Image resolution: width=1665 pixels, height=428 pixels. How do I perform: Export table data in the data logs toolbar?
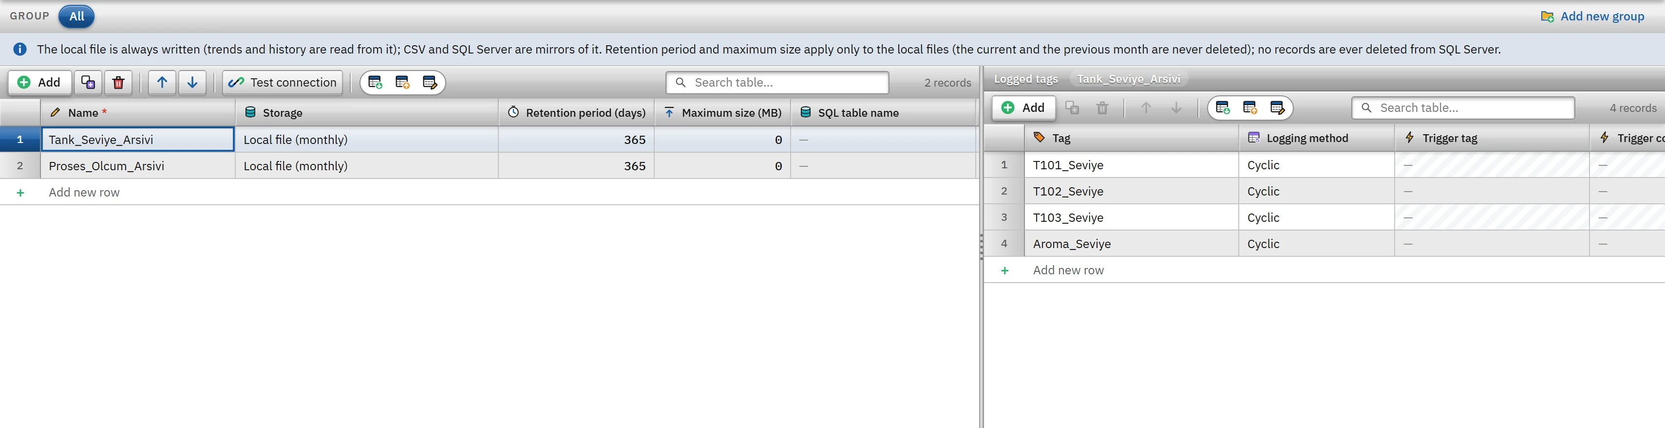(x=402, y=83)
